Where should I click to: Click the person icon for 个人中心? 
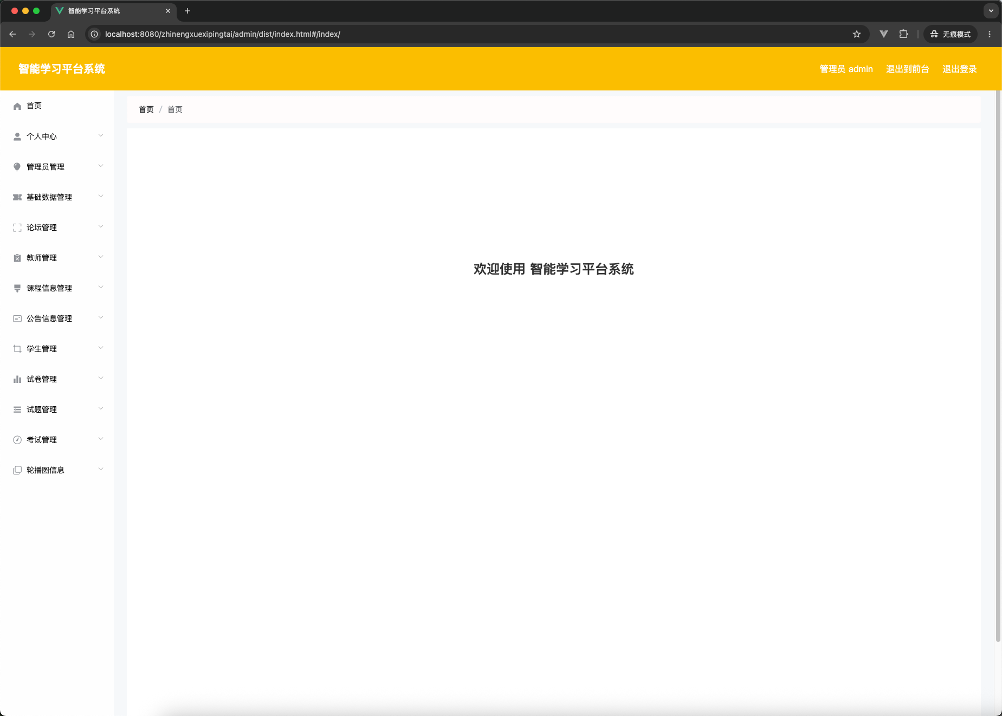coord(17,136)
